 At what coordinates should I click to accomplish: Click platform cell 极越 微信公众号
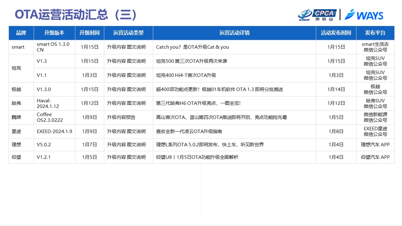tap(375, 89)
